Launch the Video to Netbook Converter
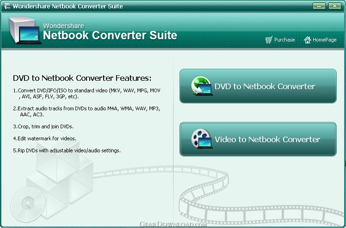The width and height of the screenshot is (346, 228). point(258,139)
